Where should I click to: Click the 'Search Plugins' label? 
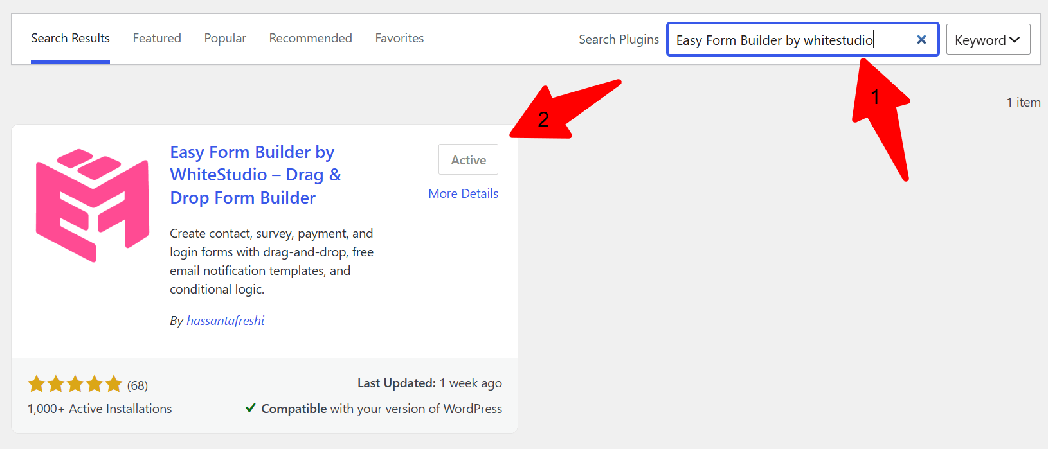coord(619,39)
